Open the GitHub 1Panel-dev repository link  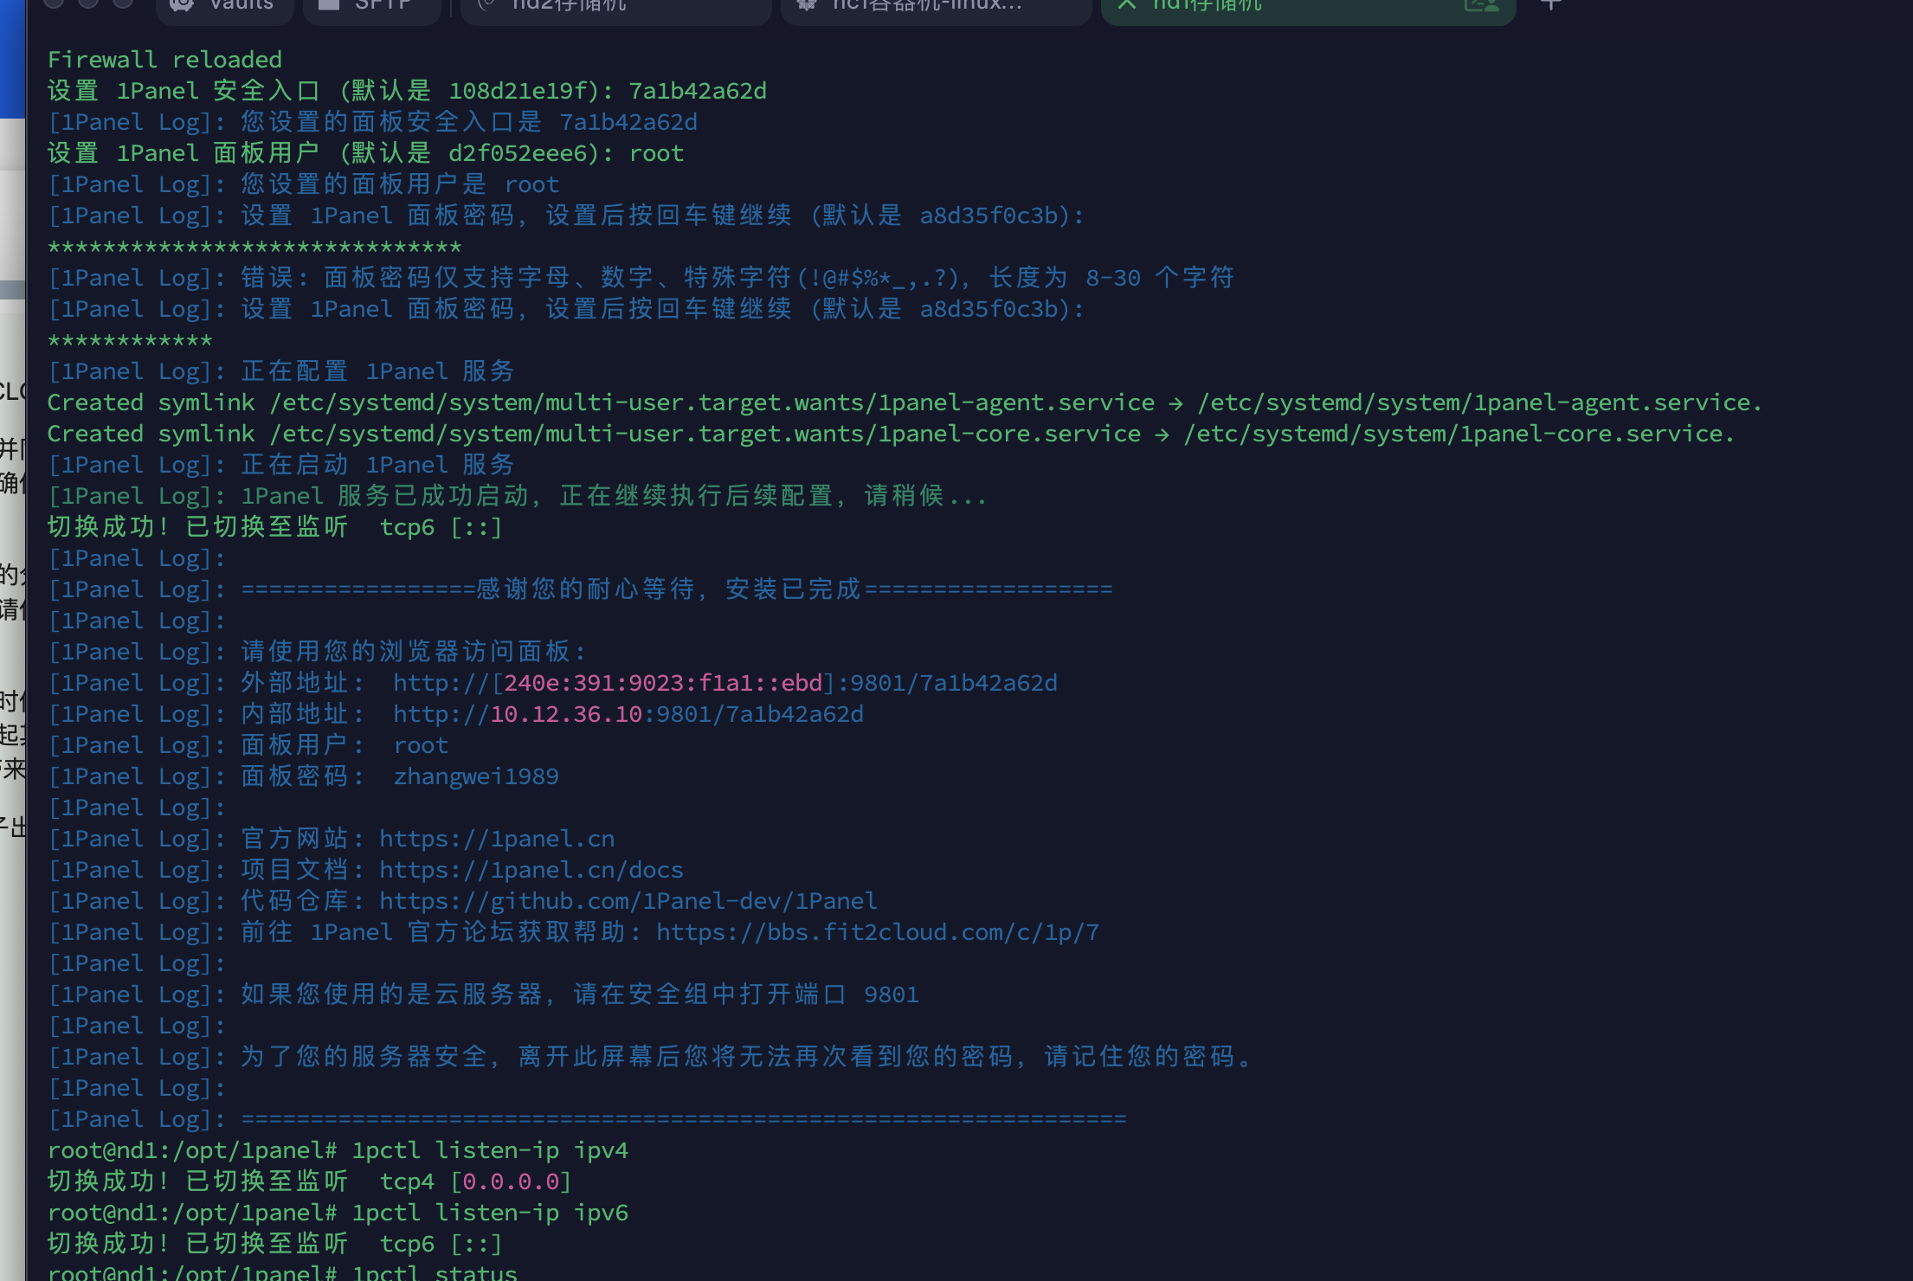coord(628,901)
